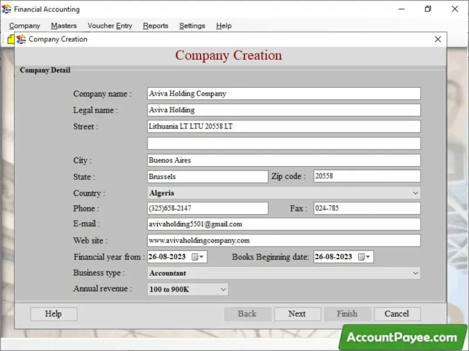Viewport: 469px width, 351px height.
Task: Click the yellow new-company toolbar icon
Action: point(11,39)
